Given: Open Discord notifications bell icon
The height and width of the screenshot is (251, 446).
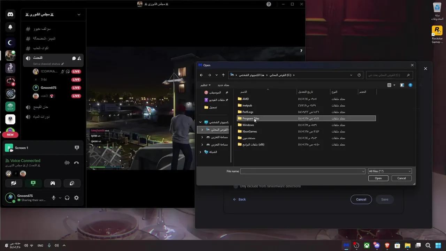Looking at the screenshot, I should pos(10,27).
